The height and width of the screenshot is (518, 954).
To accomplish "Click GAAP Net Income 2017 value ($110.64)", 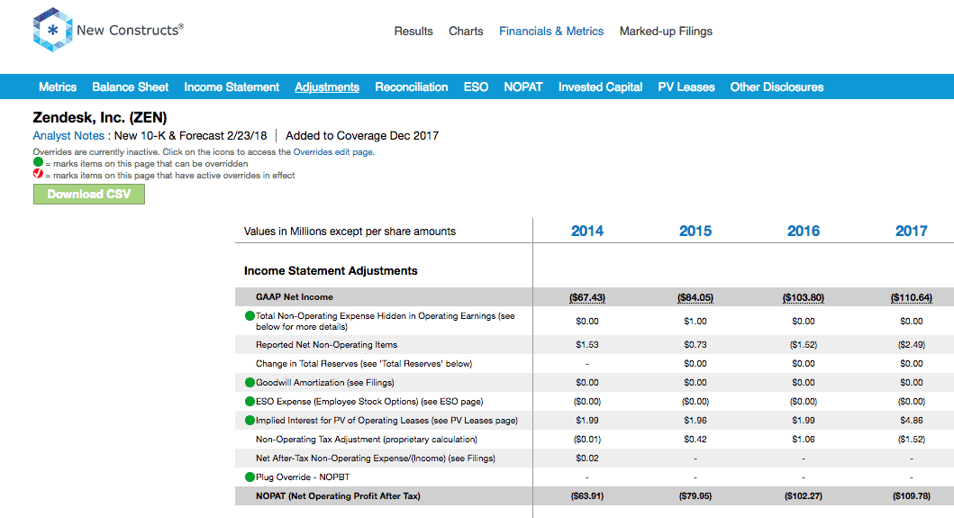I will tap(912, 297).
